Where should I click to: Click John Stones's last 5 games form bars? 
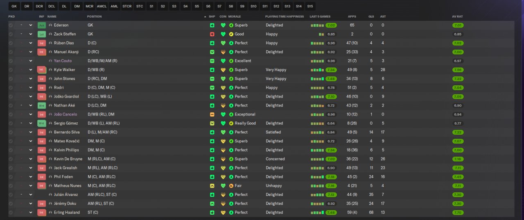[317, 79]
